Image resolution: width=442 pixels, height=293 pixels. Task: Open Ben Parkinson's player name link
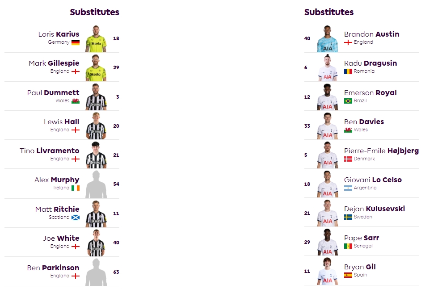(x=53, y=268)
